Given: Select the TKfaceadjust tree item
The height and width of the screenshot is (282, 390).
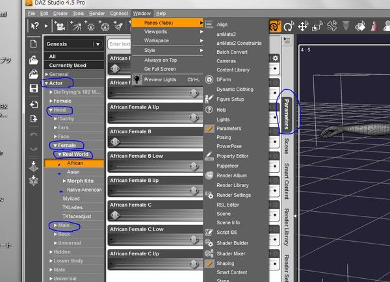Looking at the screenshot, I should click(77, 216).
